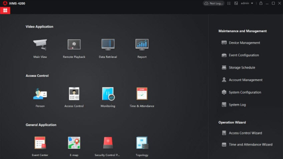Open the Topology icon
This screenshot has height=159, width=283.
coord(142,143)
